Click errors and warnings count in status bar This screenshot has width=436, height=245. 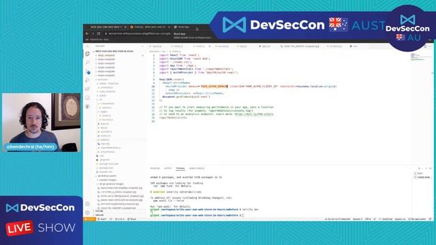120,219
